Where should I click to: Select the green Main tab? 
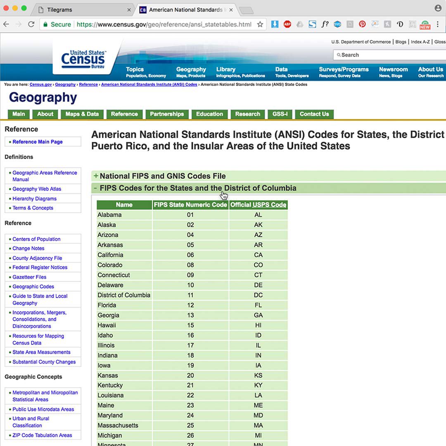coord(19,114)
